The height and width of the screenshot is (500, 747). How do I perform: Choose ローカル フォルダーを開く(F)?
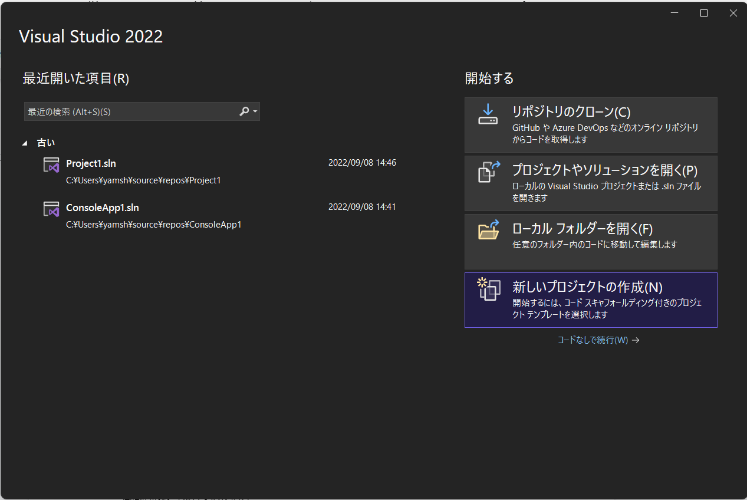(591, 242)
